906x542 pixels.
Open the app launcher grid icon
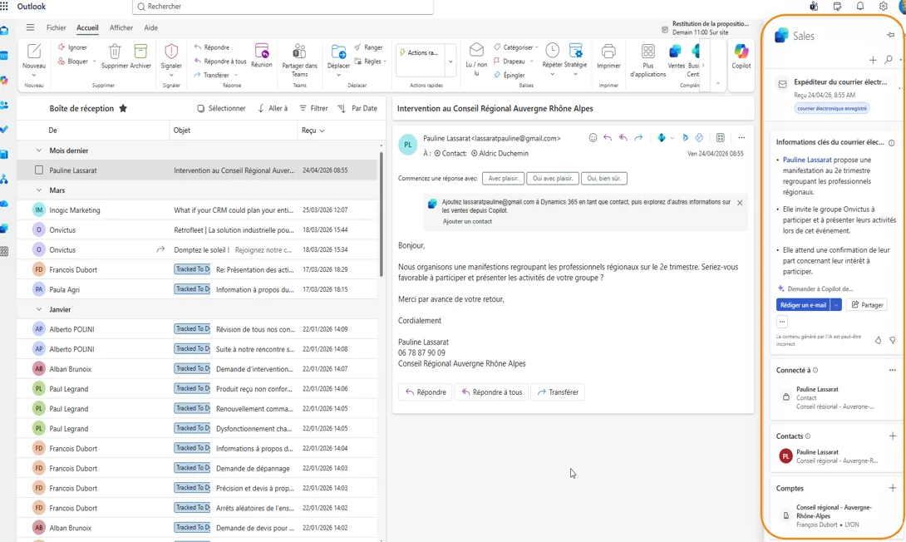[x=4, y=7]
